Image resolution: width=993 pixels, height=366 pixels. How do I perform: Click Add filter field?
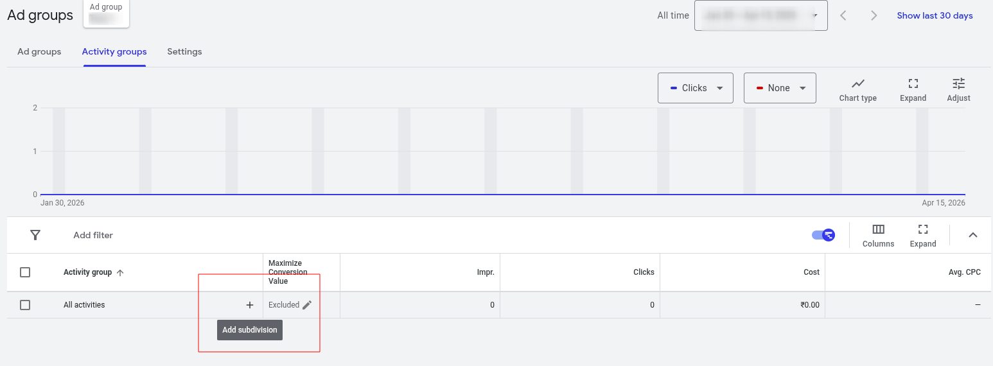93,235
